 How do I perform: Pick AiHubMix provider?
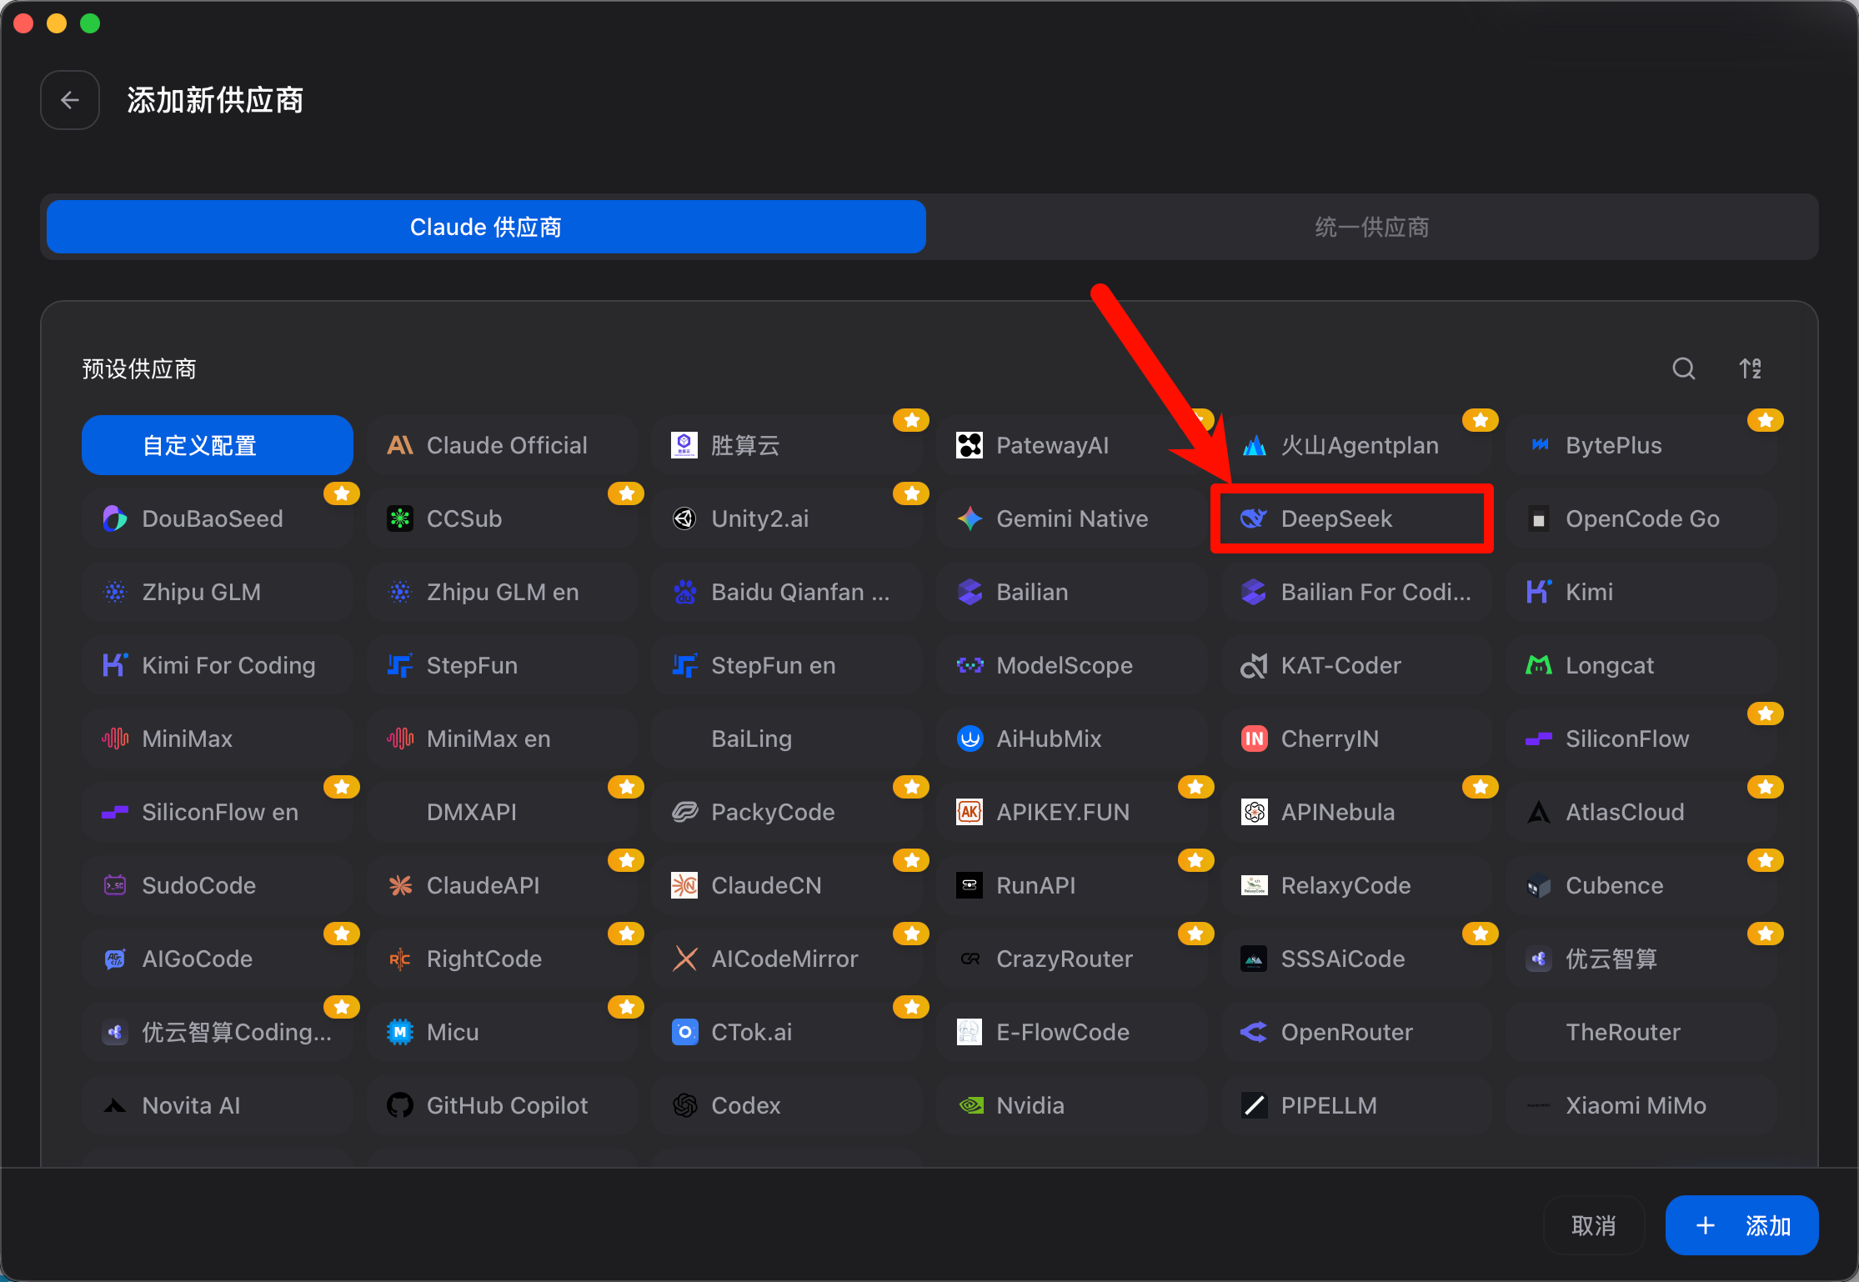point(1071,739)
